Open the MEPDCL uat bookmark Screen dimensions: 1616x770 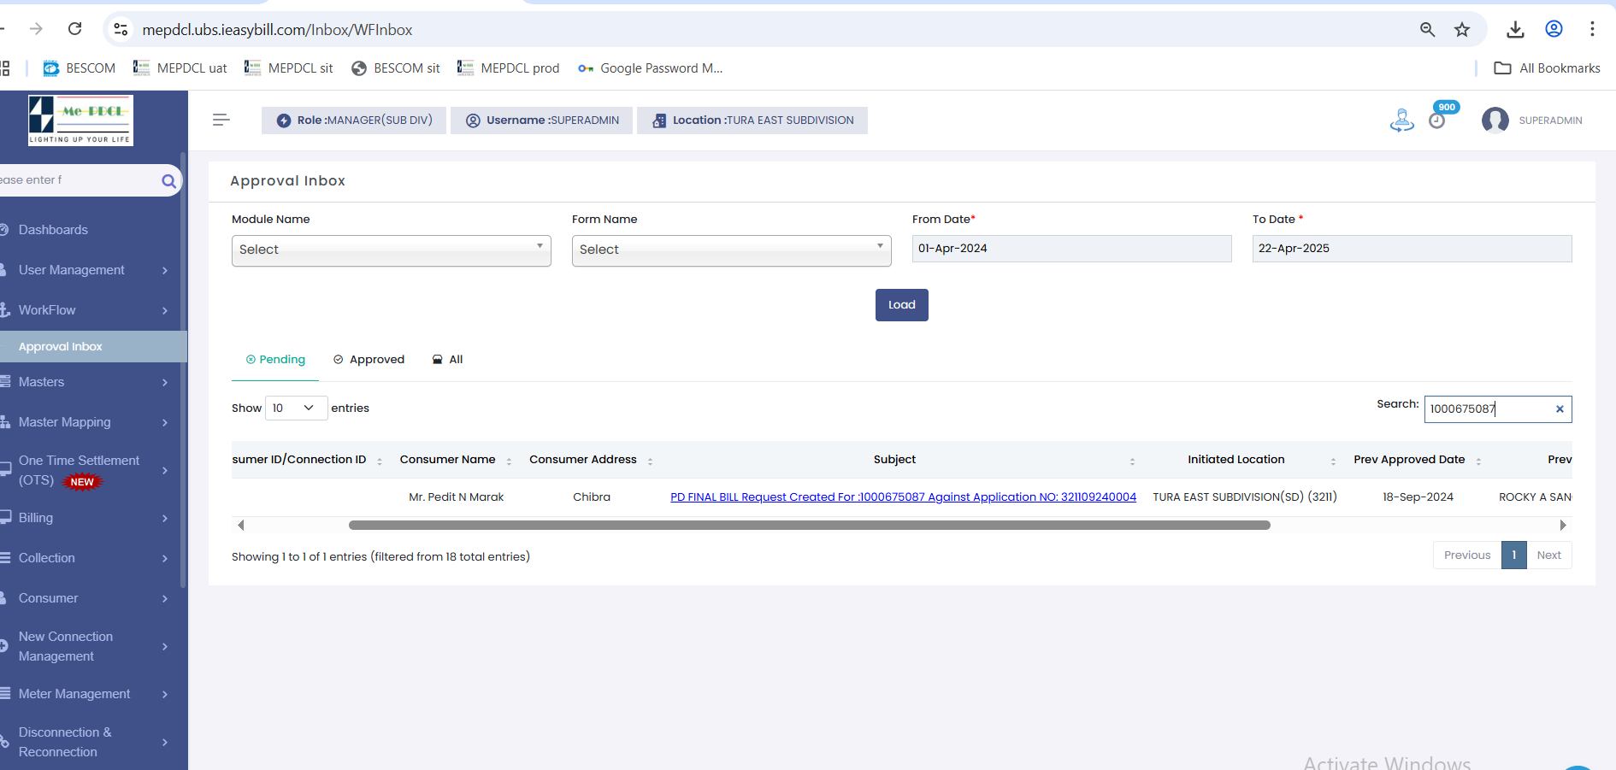(180, 68)
